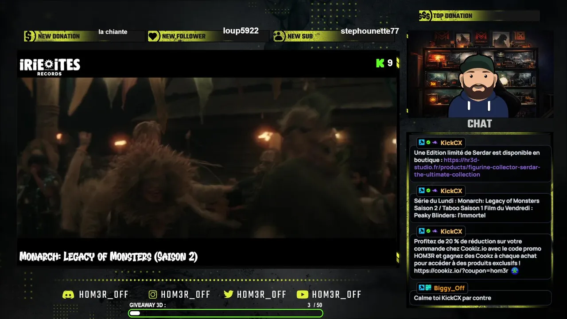Click the subscriber icon beside New Sub
The width and height of the screenshot is (567, 319).
[x=279, y=36]
